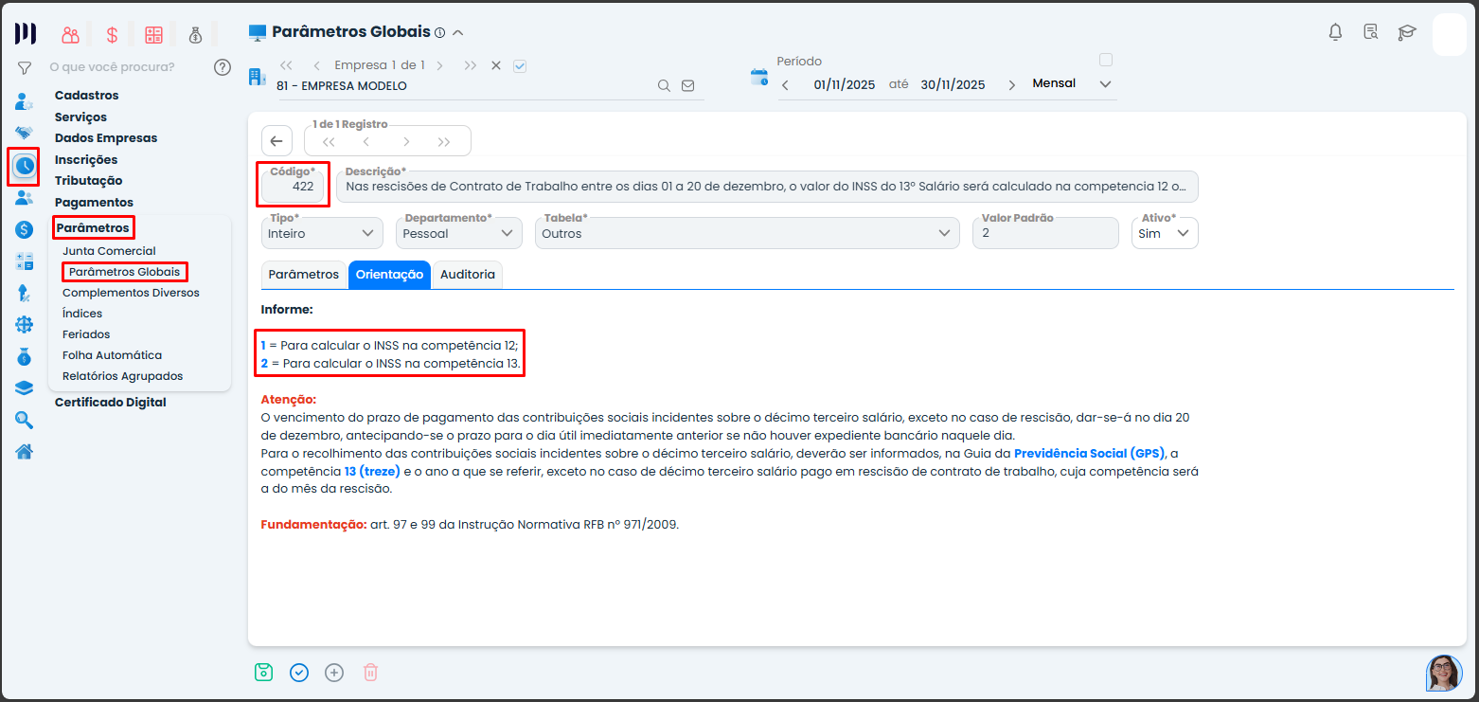The height and width of the screenshot is (702, 1479).
Task: Toggle the checkbox next to company navigation
Action: pos(519,65)
